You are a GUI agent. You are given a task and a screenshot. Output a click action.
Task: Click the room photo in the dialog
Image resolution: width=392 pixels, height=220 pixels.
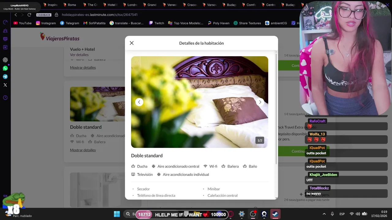click(200, 102)
